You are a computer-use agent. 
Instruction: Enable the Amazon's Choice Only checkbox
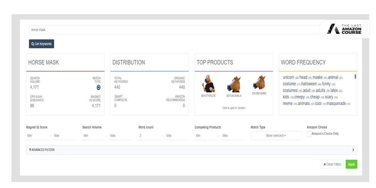[x=309, y=134]
